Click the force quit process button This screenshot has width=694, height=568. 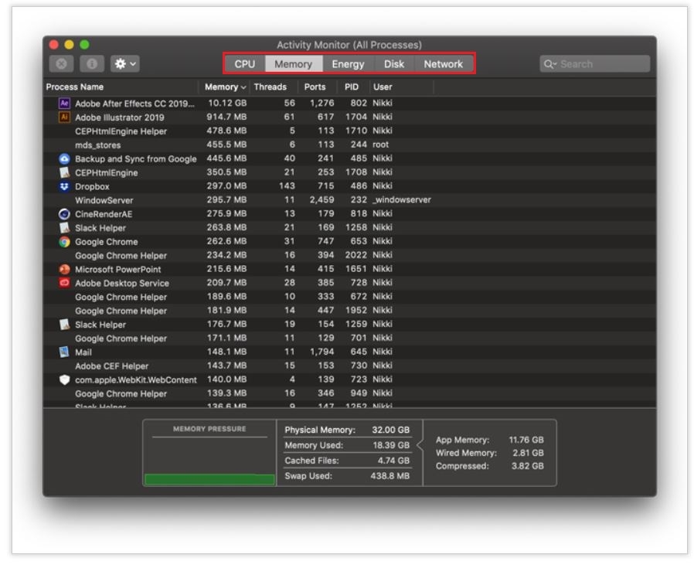(61, 63)
